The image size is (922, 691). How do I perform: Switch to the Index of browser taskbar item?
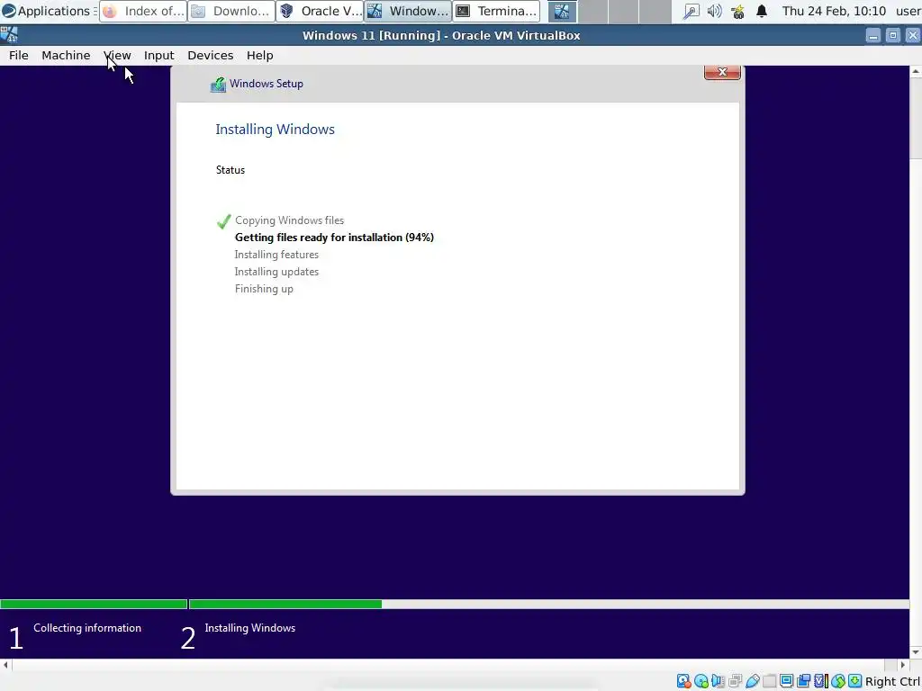[x=143, y=11]
